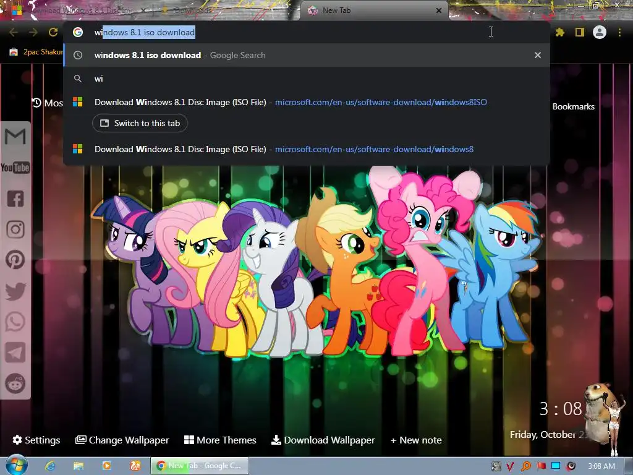Select the New Tab browser tab
The image size is (633, 475).
coord(373,11)
